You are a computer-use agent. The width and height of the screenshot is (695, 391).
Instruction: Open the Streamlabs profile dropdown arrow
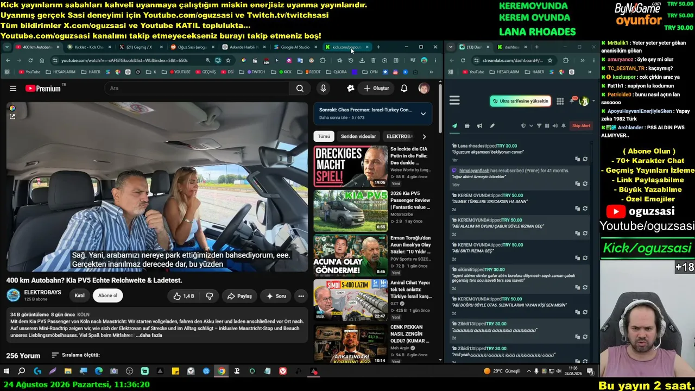pyautogui.click(x=593, y=101)
